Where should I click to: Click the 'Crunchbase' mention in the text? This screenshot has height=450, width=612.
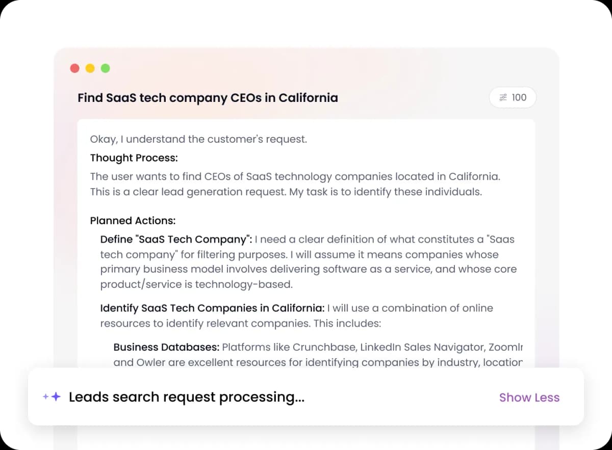tap(324, 348)
